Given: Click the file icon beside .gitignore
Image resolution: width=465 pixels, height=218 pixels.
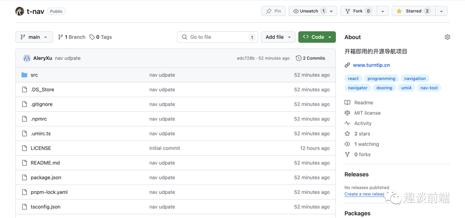Looking at the screenshot, I should pos(24,104).
